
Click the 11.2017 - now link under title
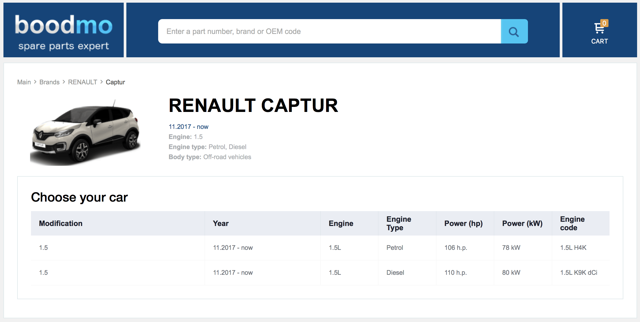188,127
